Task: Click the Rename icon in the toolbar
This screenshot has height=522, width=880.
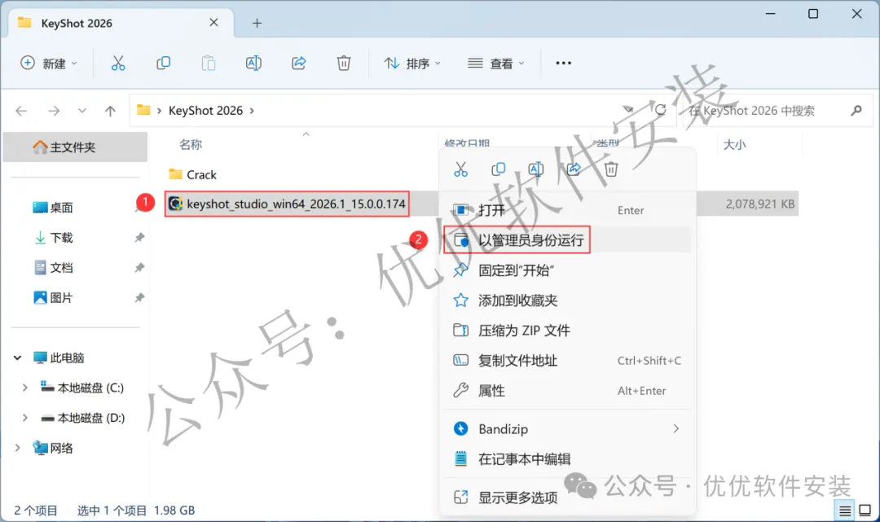Action: [x=253, y=64]
